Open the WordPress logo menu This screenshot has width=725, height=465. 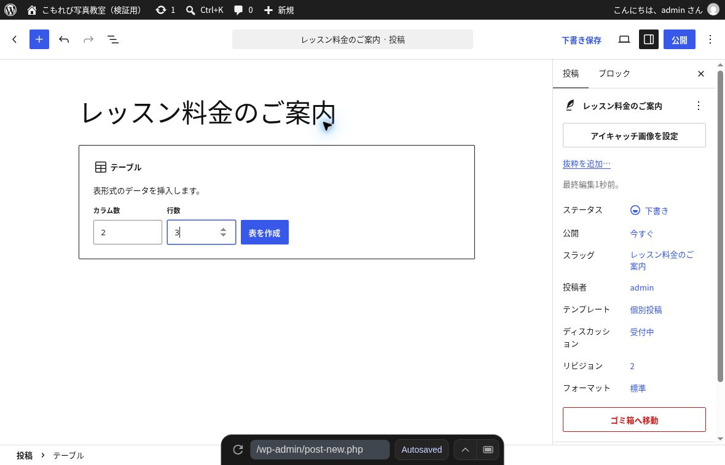point(10,10)
